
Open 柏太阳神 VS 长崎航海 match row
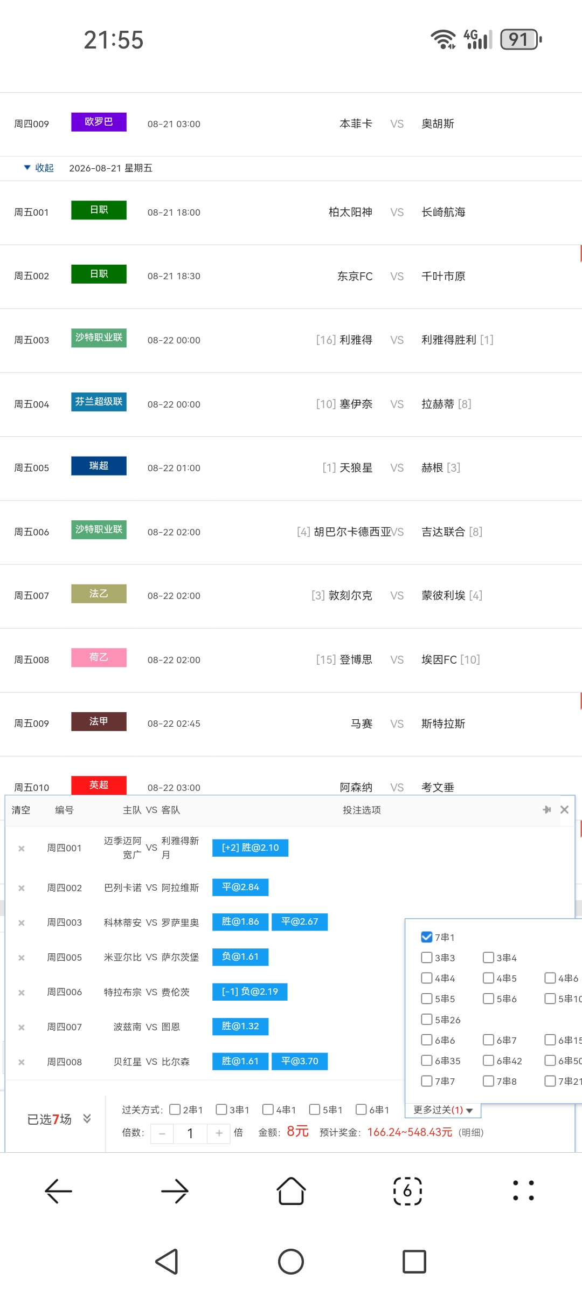291,212
